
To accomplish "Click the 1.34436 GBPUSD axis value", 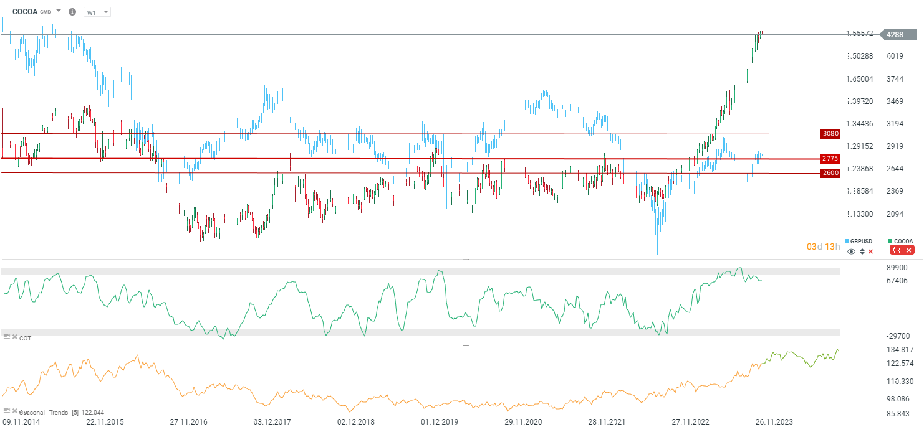I will (x=860, y=124).
